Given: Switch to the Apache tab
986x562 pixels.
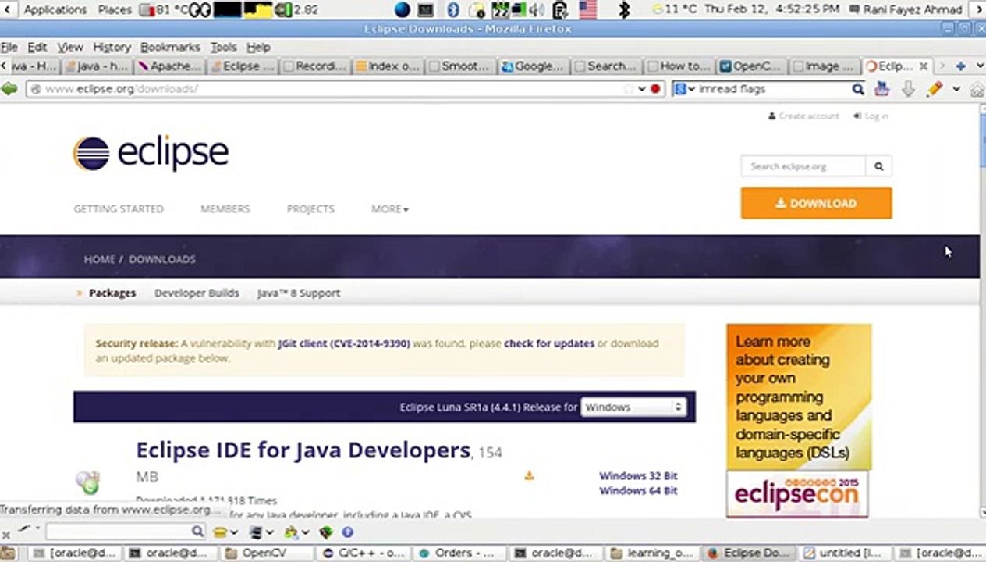Looking at the screenshot, I should click(170, 66).
